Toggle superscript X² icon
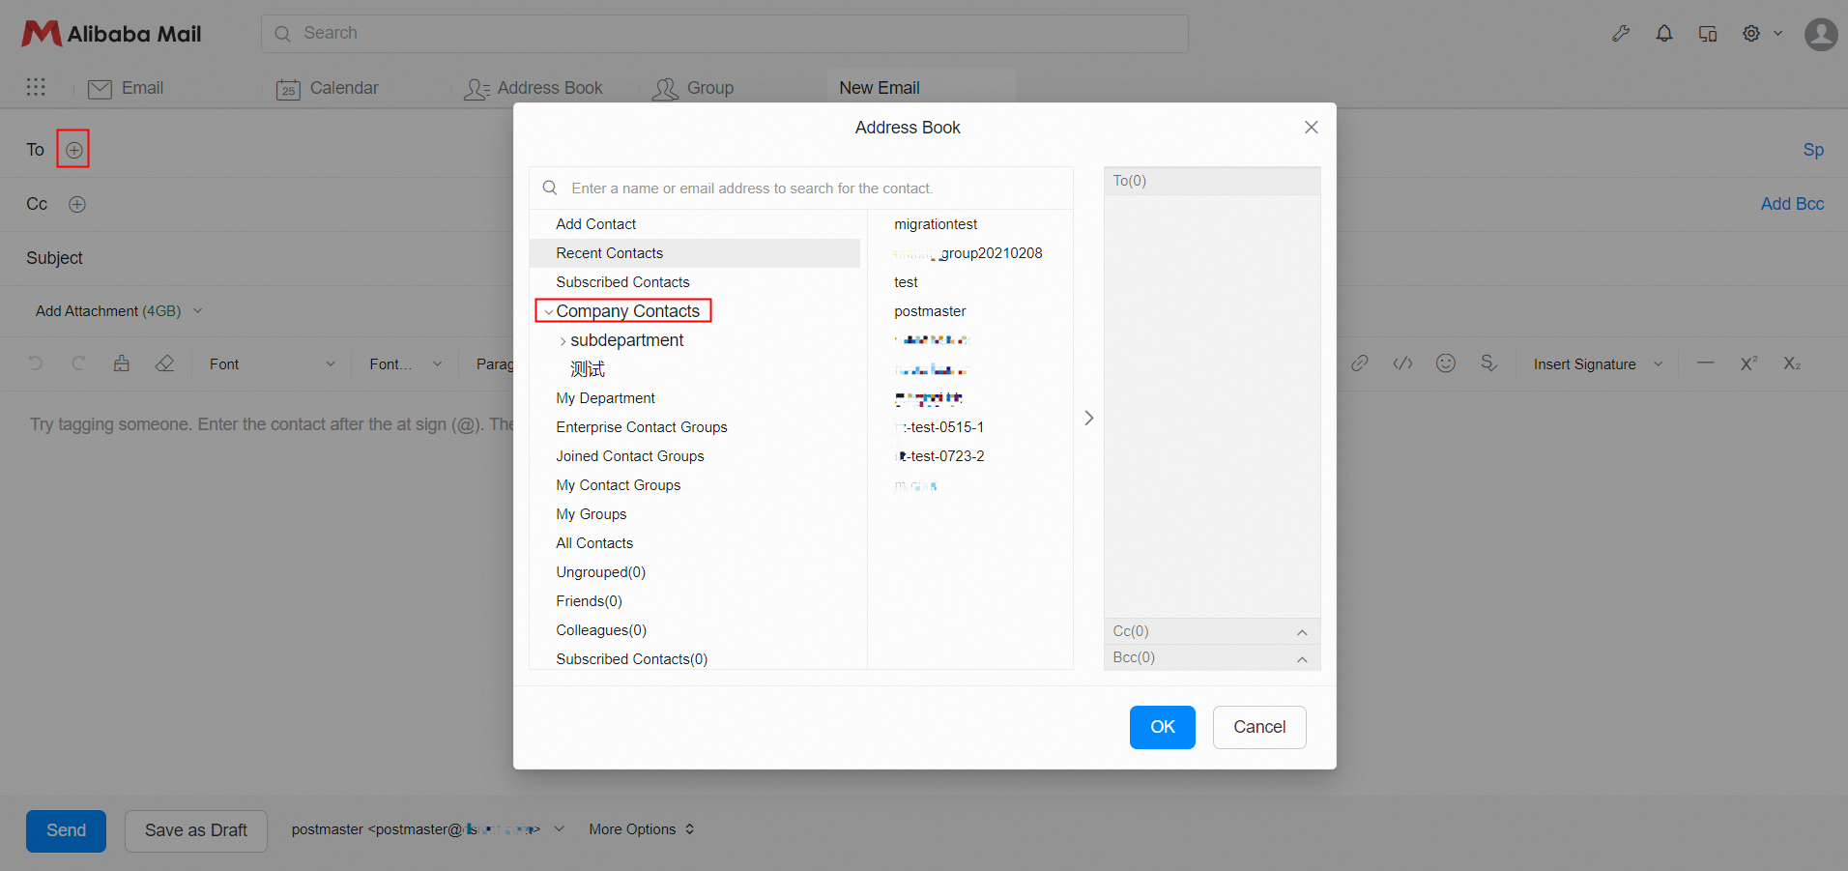Image resolution: width=1848 pixels, height=871 pixels. click(1749, 363)
